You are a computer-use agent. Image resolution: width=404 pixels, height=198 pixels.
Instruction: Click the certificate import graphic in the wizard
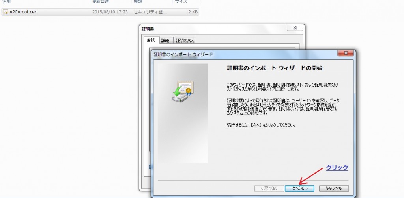183,92
